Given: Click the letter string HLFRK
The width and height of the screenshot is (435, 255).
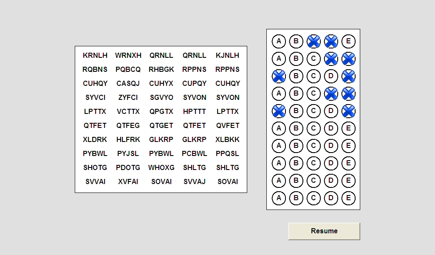Looking at the screenshot, I should coord(128,139).
